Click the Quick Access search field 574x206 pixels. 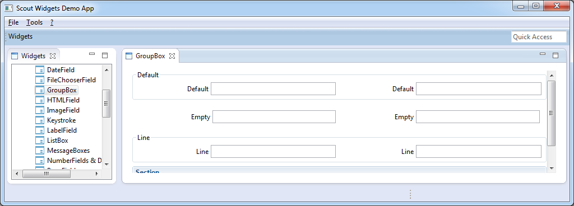click(x=539, y=37)
